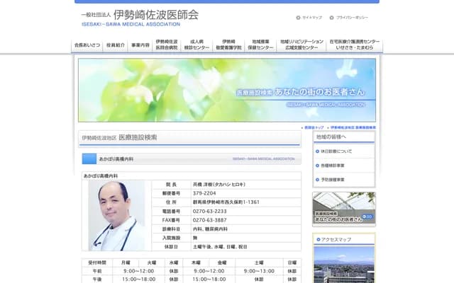Open 会長あいさつ menu item
Viewport: 454px width, 283px height.
tap(87, 45)
